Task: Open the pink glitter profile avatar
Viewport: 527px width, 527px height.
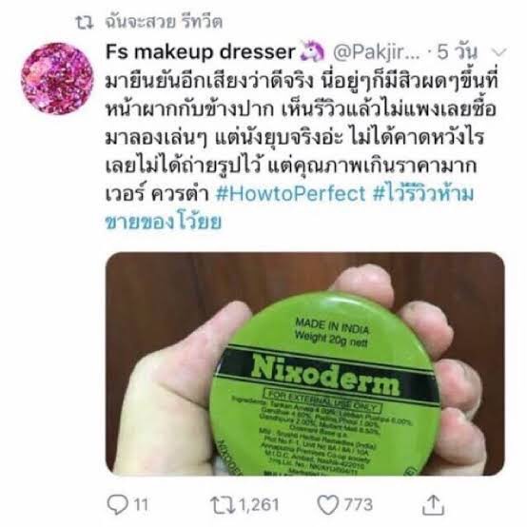Action: [x=57, y=79]
